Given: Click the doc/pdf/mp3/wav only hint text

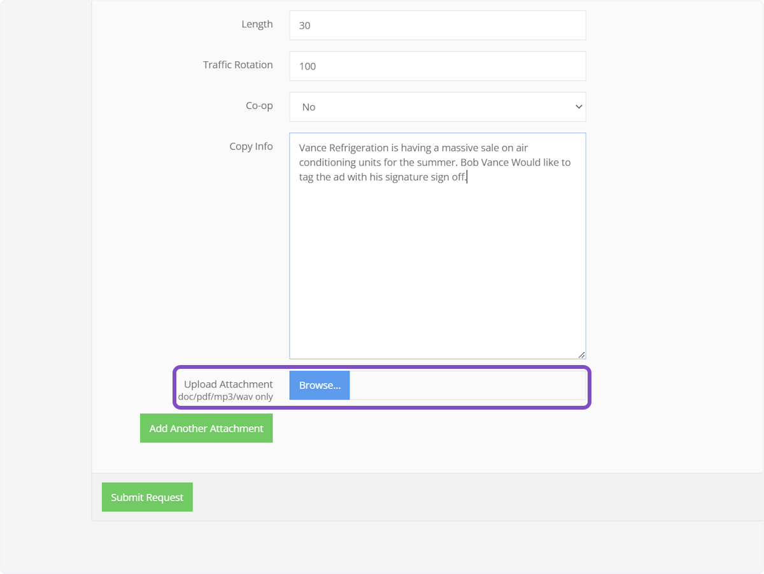Looking at the screenshot, I should pyautogui.click(x=225, y=397).
